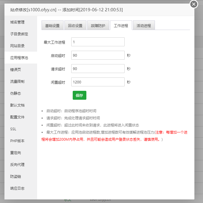This screenshot has width=203, height=203.
Task: Focus the 请求超时 input field
Action: coord(98,69)
